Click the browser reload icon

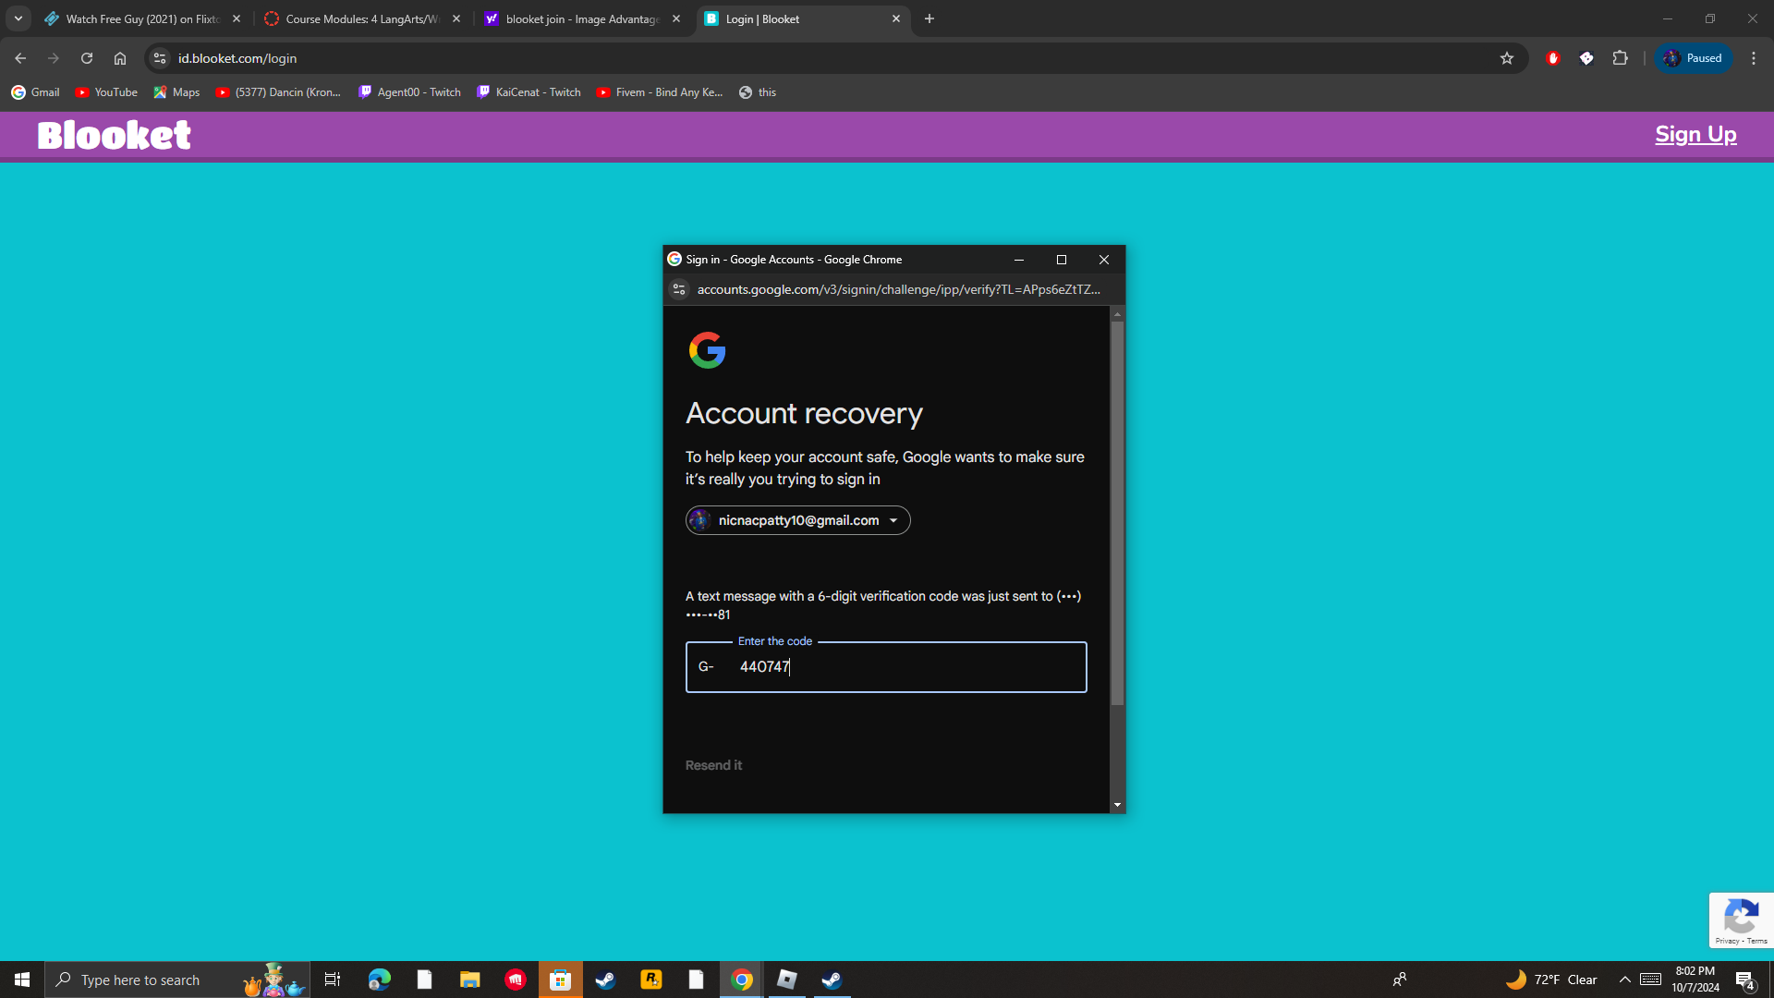click(x=87, y=58)
